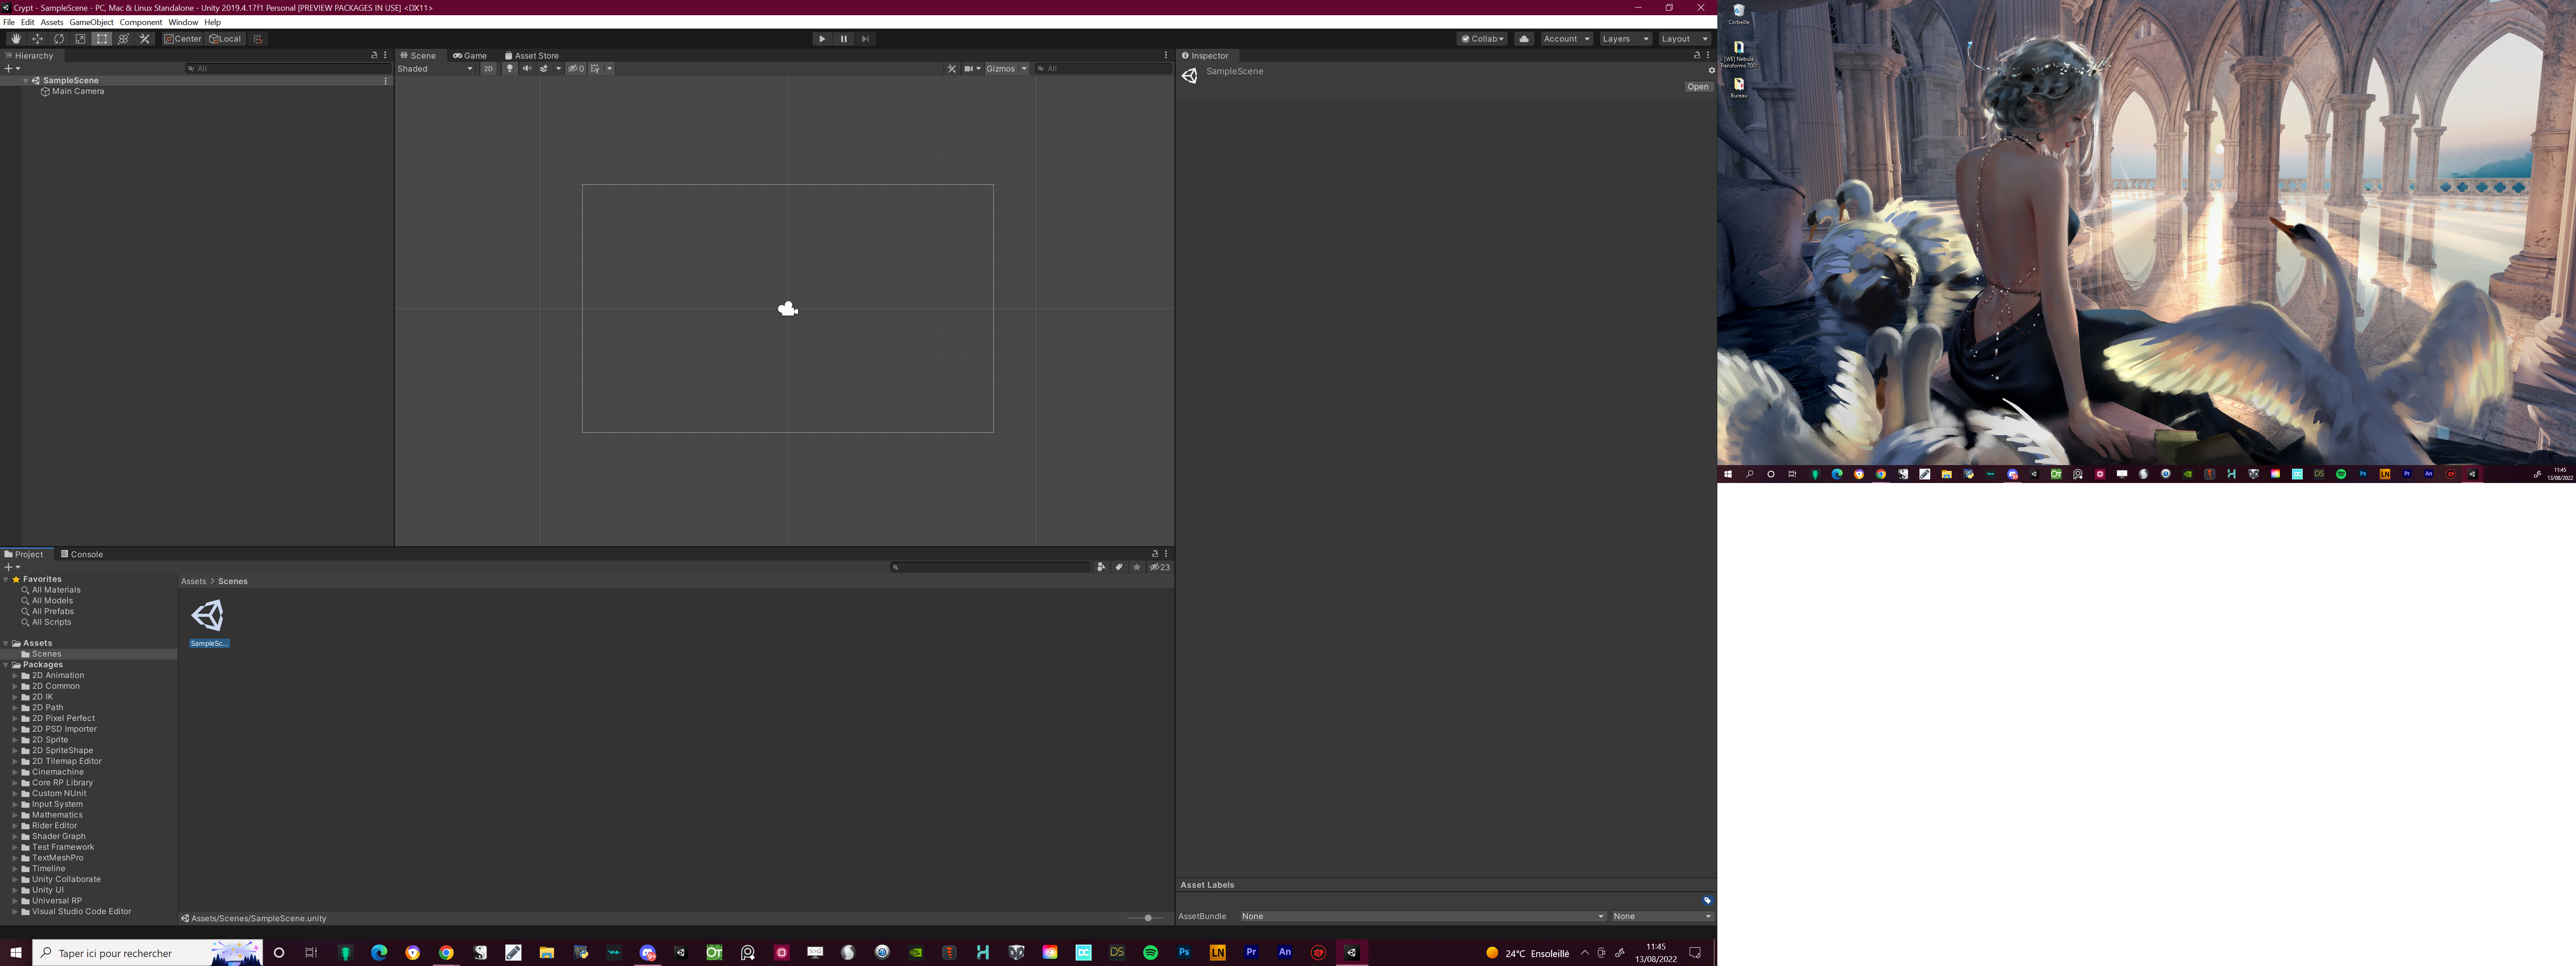
Task: Select the Scale tool
Action: click(80, 38)
